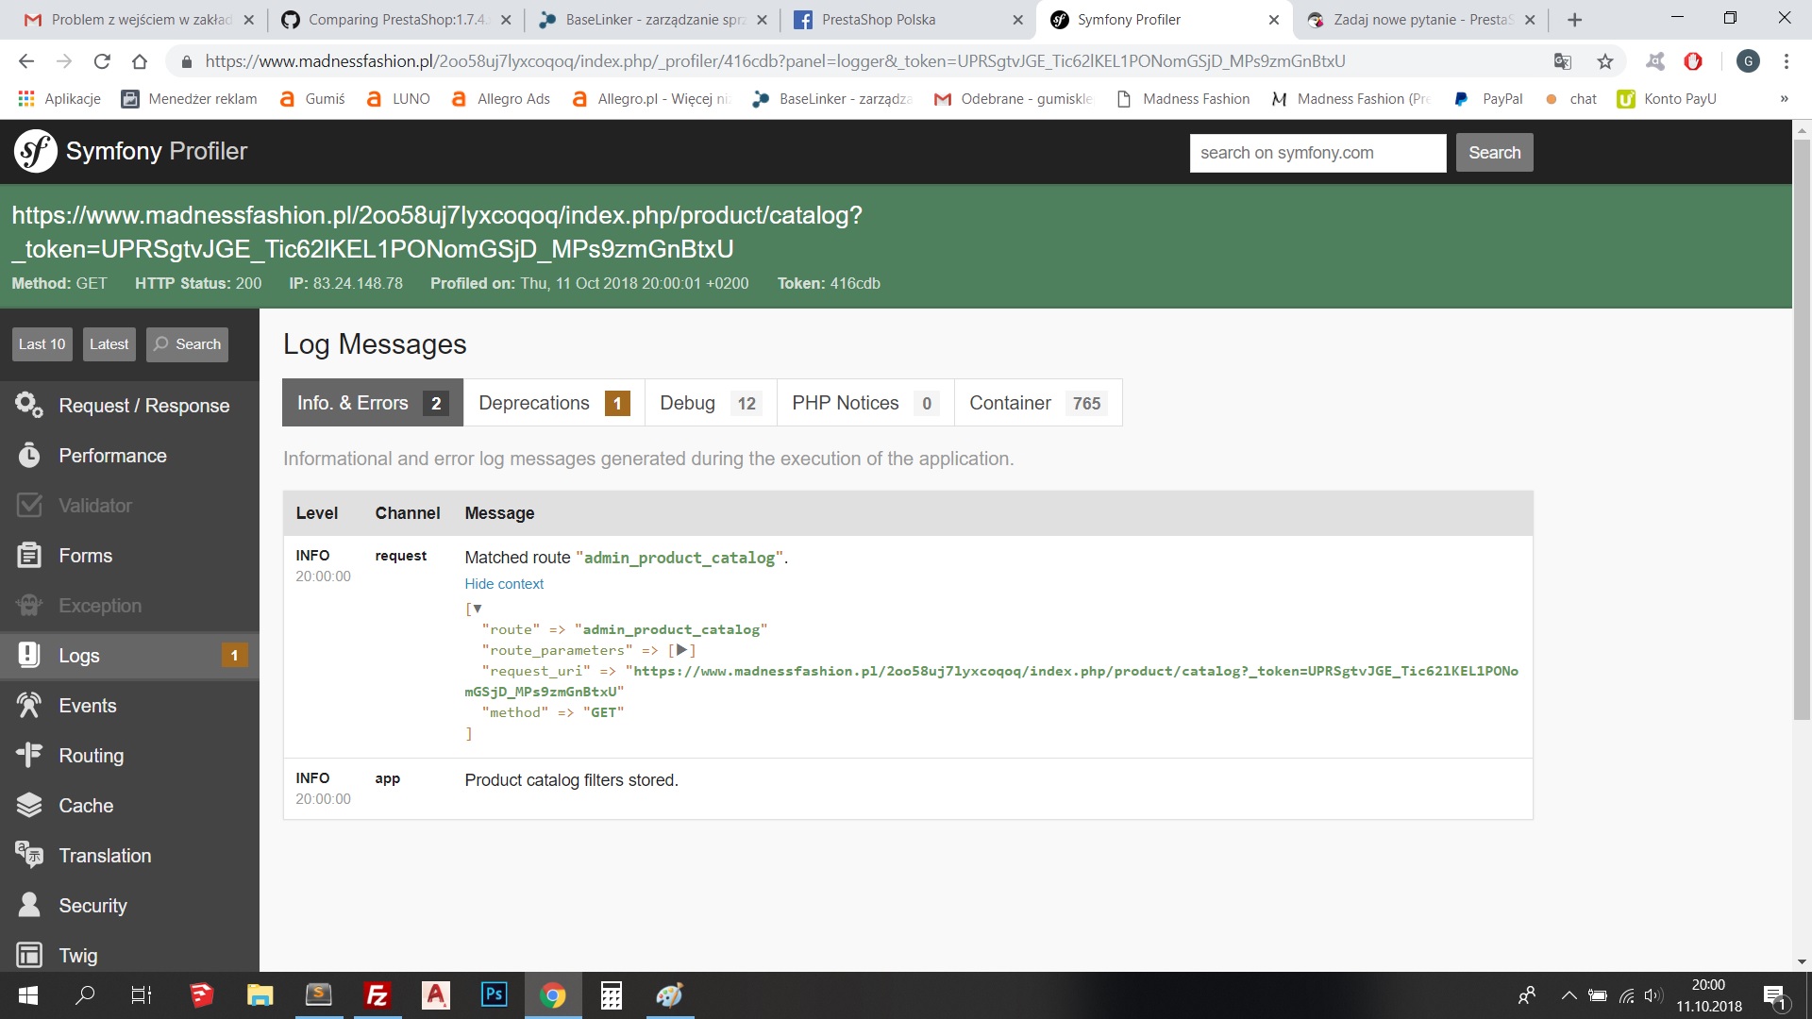Image resolution: width=1812 pixels, height=1019 pixels.
Task: Click the Translation panel icon
Action: [29, 855]
